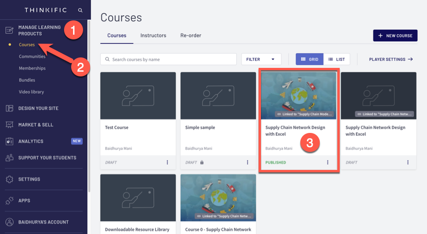The width and height of the screenshot is (427, 234).
Task: Click the Apps rocket icon in sidebar
Action: (9, 201)
